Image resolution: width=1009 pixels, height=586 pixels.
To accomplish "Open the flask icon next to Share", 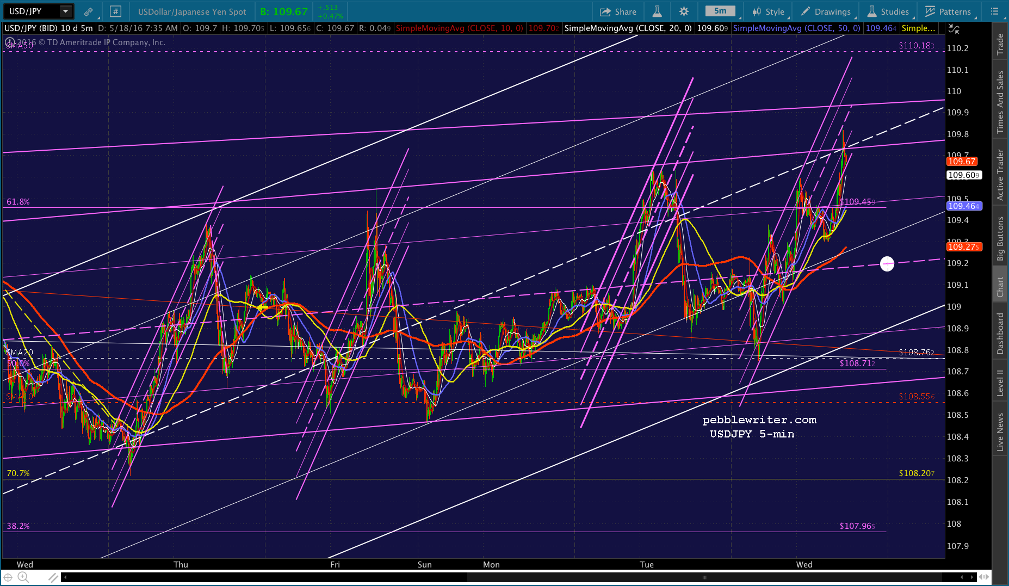I will 657,11.
